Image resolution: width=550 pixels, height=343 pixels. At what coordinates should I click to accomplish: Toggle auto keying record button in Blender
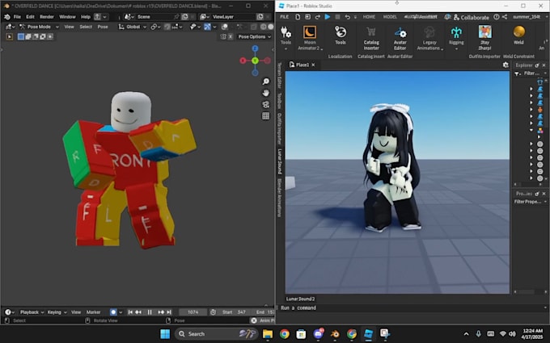pyautogui.click(x=113, y=312)
